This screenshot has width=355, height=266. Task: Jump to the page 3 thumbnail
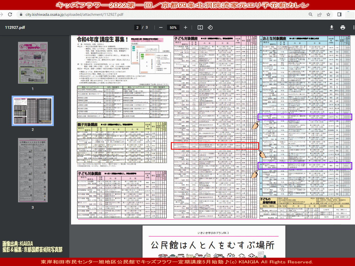(33, 170)
